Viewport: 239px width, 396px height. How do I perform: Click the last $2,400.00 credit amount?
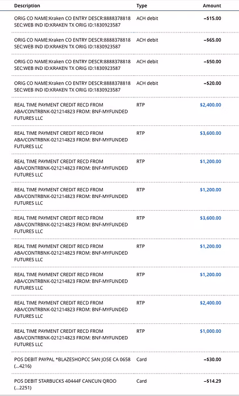click(x=210, y=303)
